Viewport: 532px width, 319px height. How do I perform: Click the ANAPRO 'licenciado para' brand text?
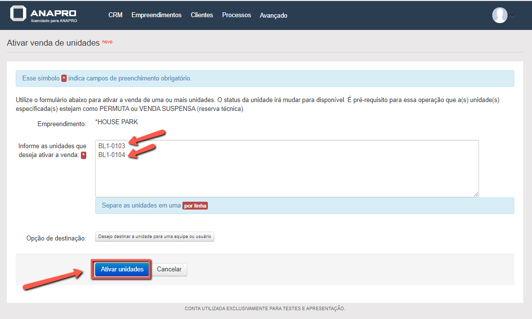[x=53, y=21]
